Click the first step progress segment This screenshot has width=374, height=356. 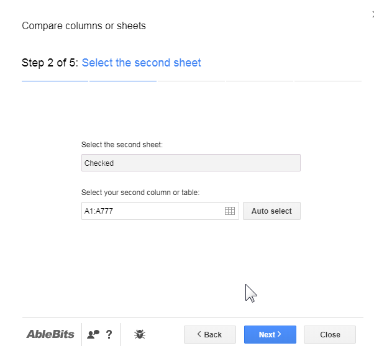pos(55,81)
